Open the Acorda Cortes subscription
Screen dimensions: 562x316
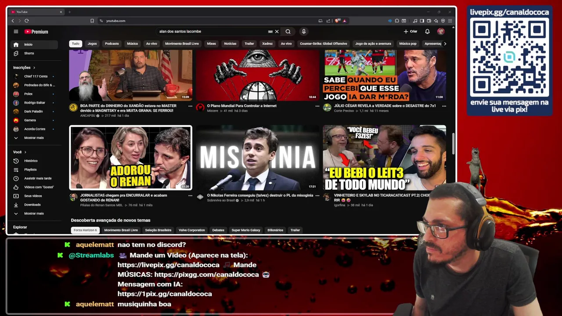34,129
